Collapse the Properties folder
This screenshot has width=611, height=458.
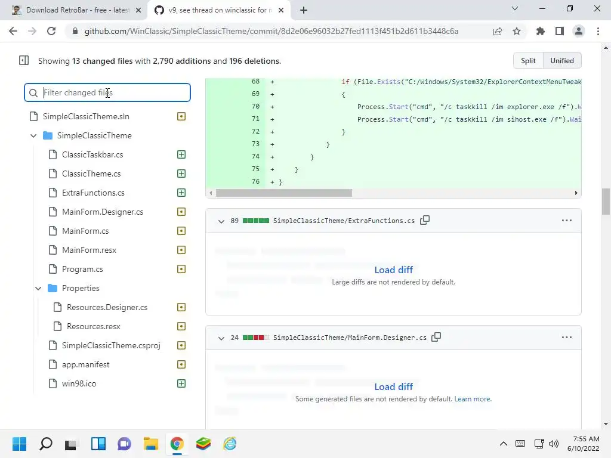(x=38, y=288)
